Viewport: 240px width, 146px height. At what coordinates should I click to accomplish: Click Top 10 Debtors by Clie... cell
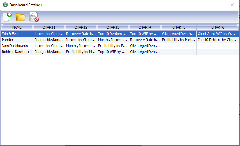pyautogui.click(x=218, y=40)
